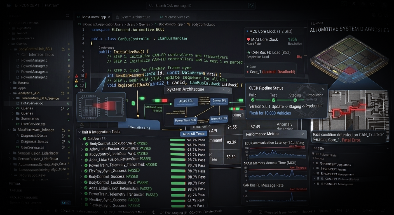The height and width of the screenshot is (215, 394).
Task: Expand the Summaries folder
Action: (13, 119)
